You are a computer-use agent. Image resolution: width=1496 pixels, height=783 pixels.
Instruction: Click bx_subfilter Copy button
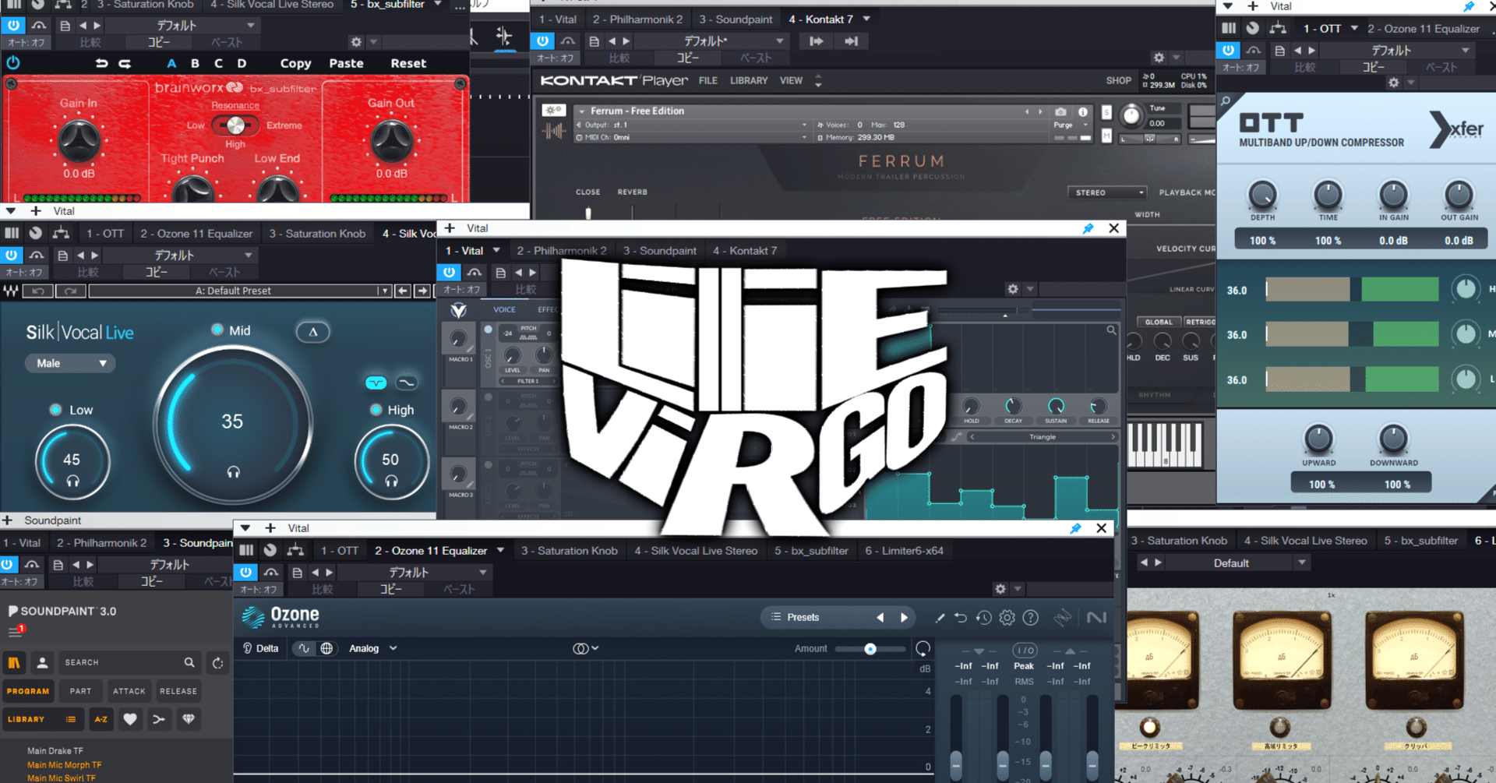coord(295,63)
